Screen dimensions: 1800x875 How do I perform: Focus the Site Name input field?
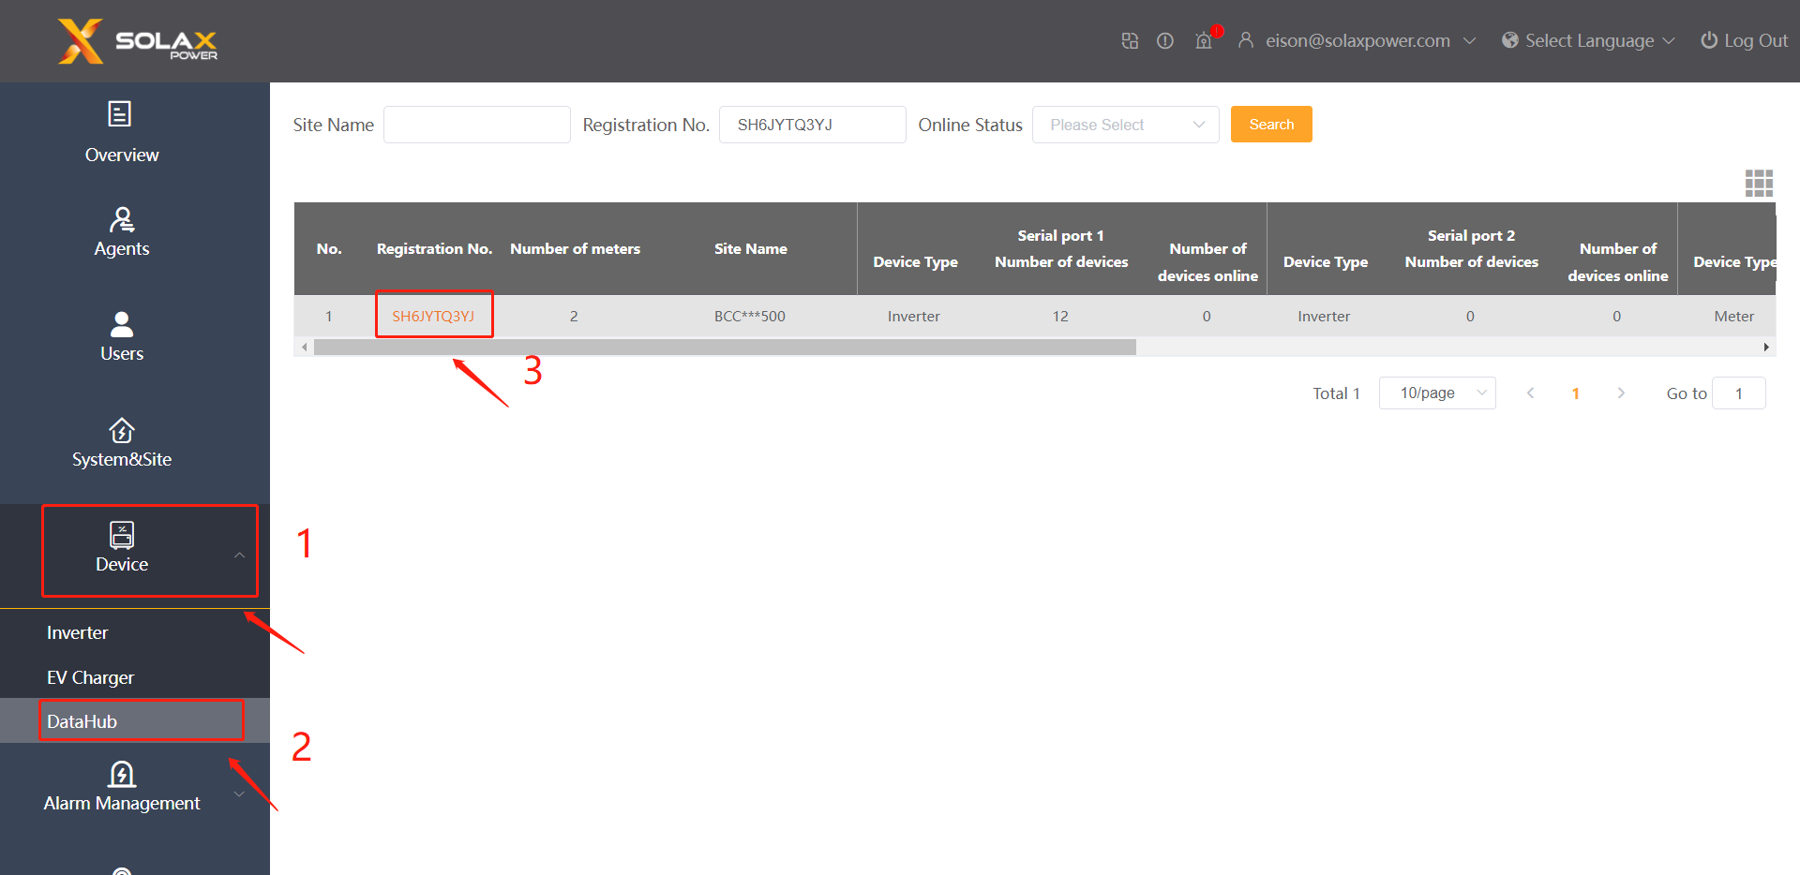[476, 125]
